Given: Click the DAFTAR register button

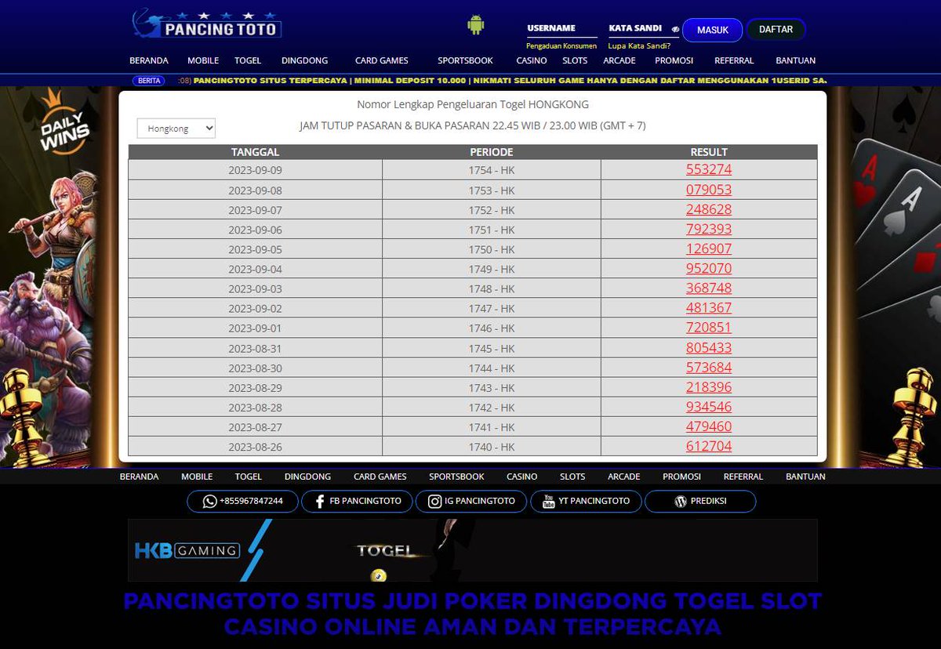Looking at the screenshot, I should 776,30.
